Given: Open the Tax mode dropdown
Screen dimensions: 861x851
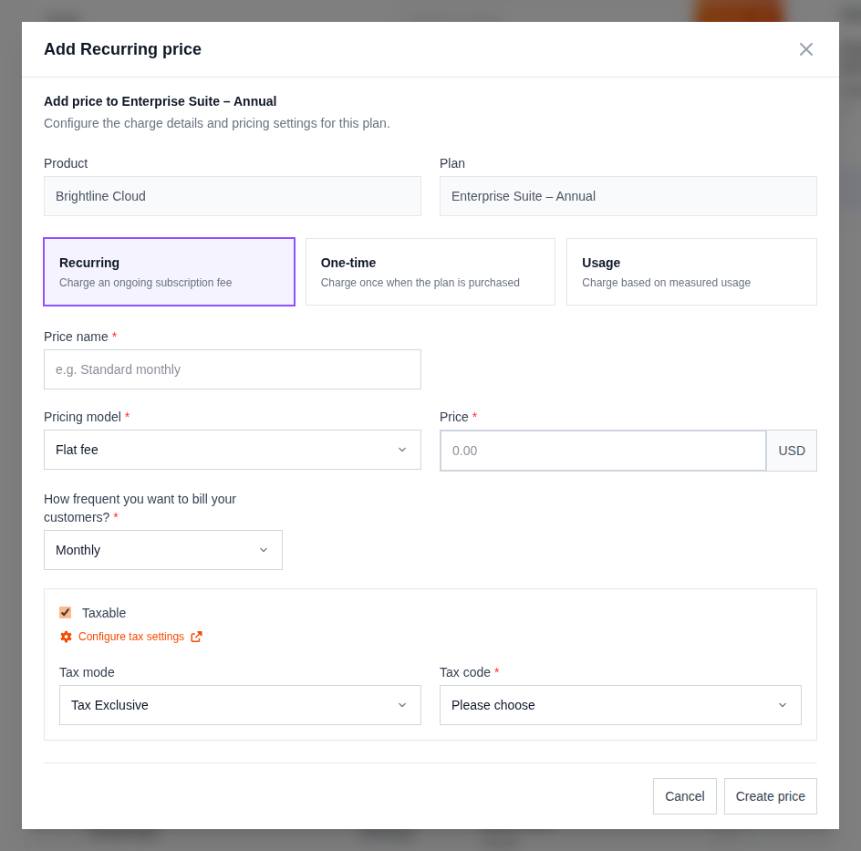Looking at the screenshot, I should click(x=240, y=705).
